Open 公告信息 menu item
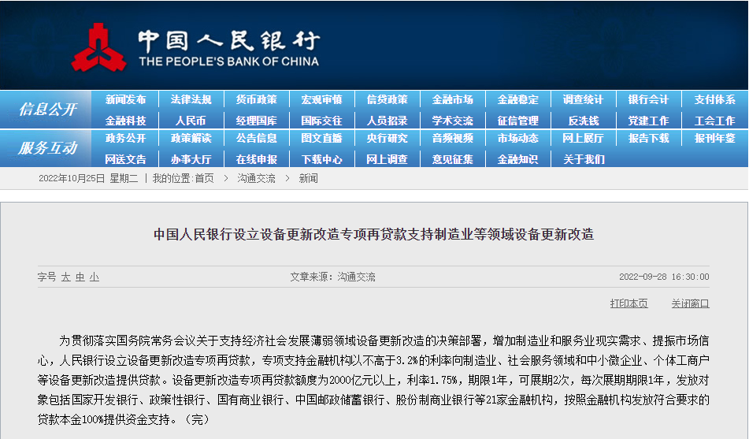Image resolution: width=749 pixels, height=439 pixels. point(257,138)
